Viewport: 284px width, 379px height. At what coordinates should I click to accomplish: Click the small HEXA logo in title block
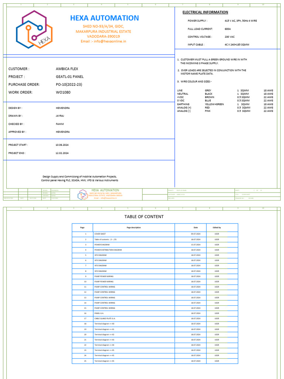(x=83, y=195)
